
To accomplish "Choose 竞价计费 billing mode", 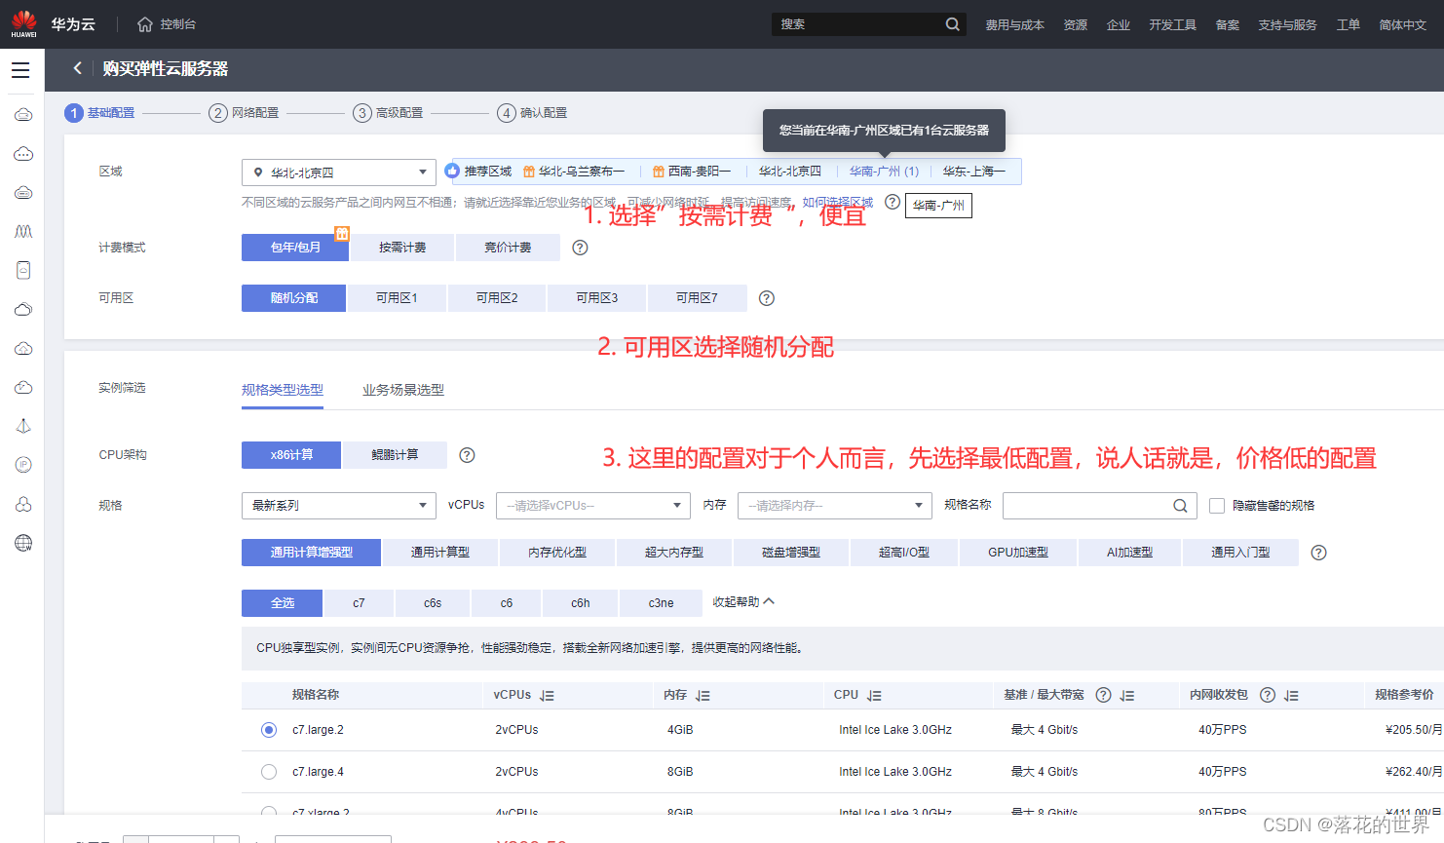I will click(x=508, y=248).
